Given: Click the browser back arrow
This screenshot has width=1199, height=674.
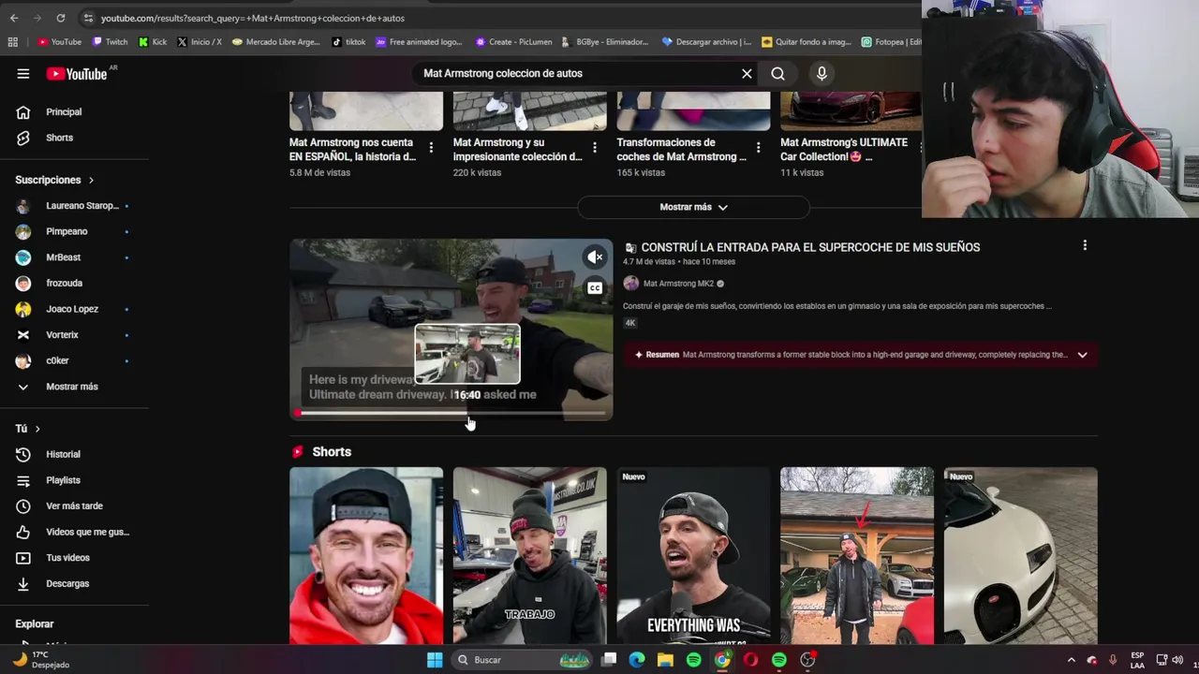Looking at the screenshot, I should 14,18.
